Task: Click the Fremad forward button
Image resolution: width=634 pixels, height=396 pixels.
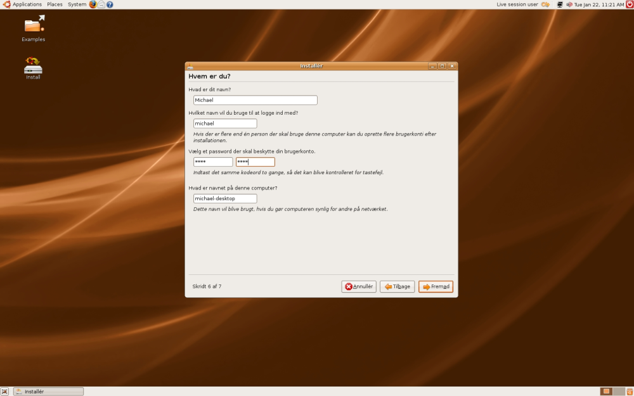Action: click(436, 286)
